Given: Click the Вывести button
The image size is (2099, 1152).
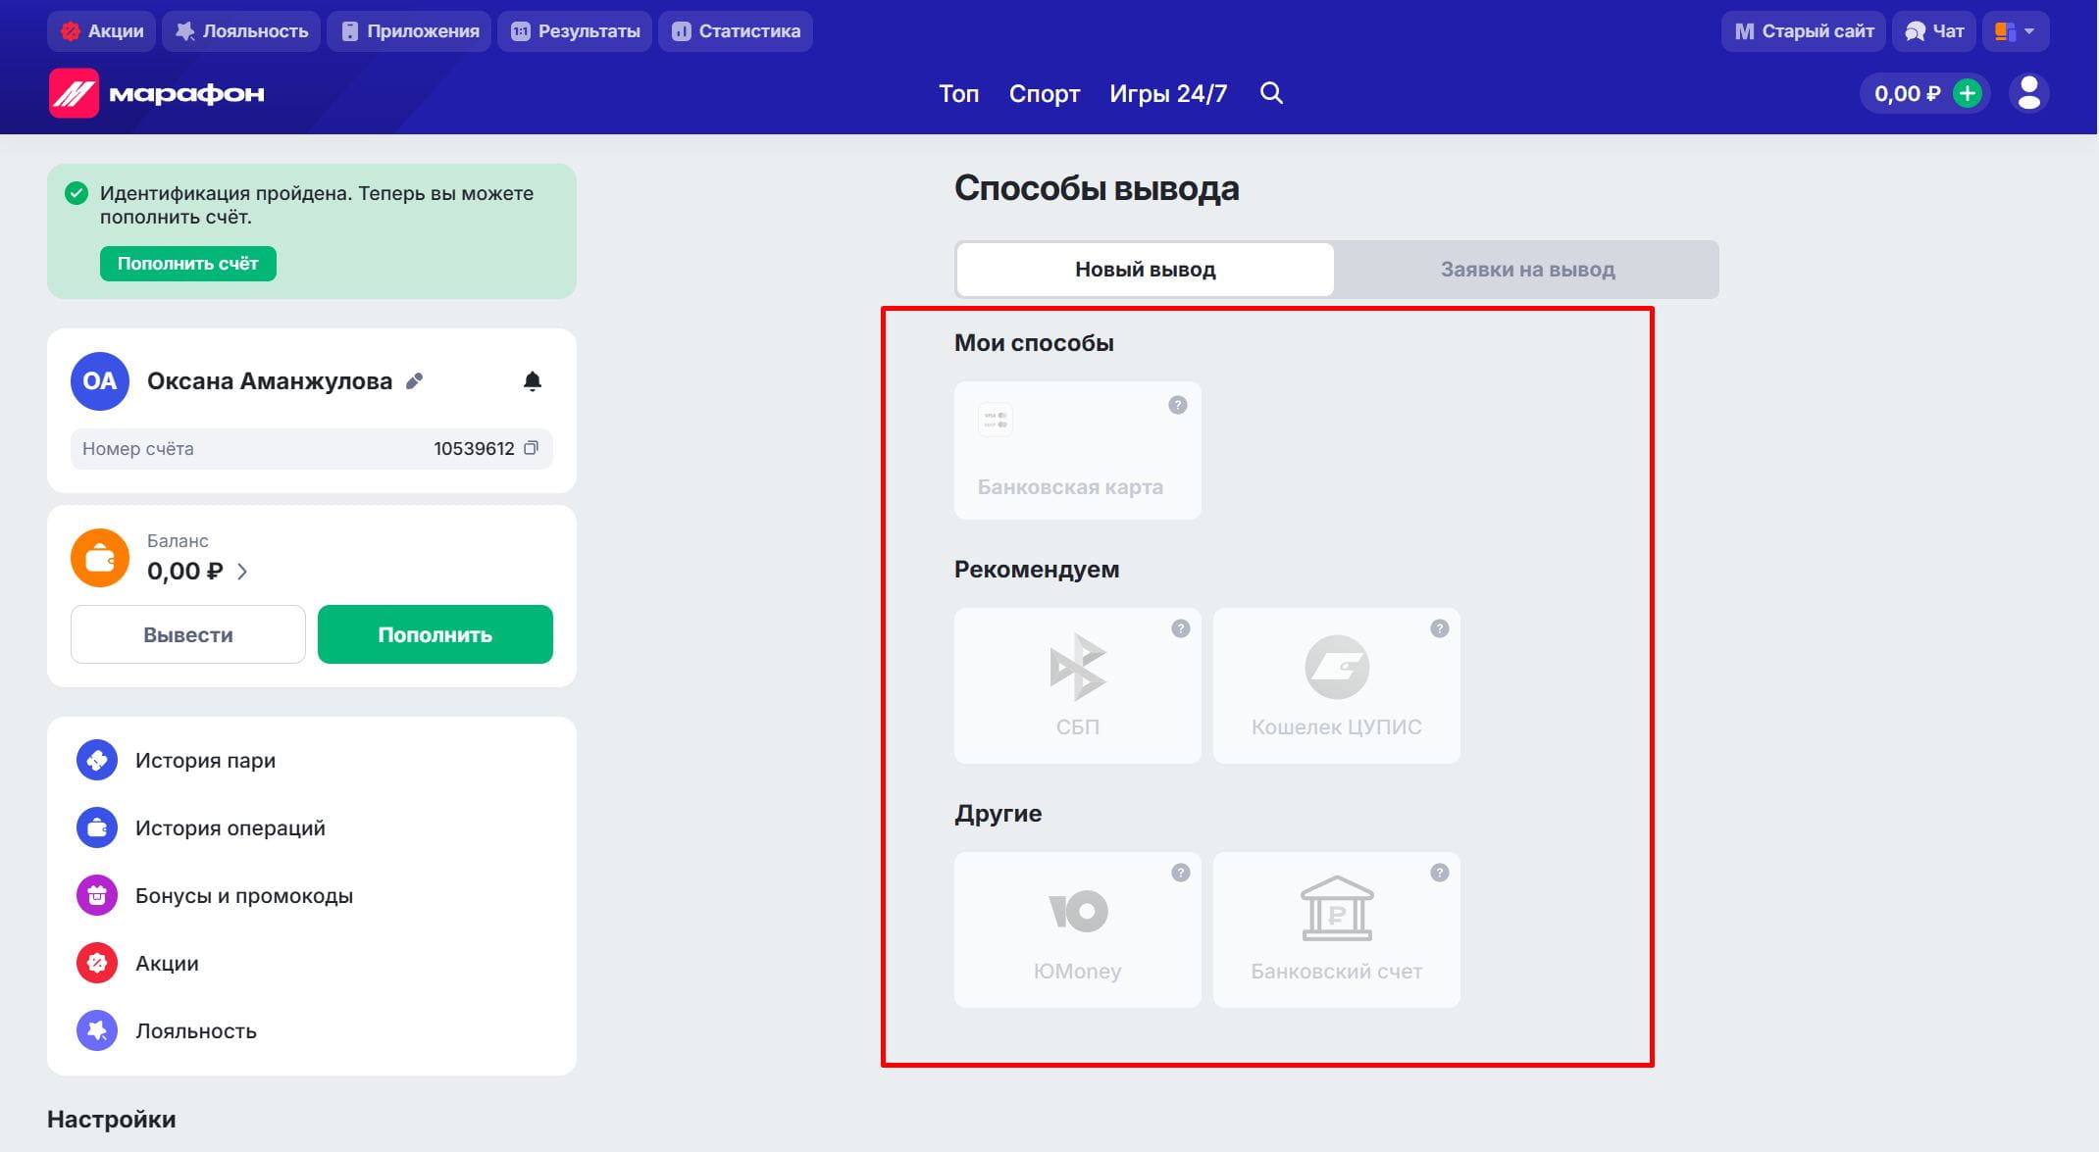Looking at the screenshot, I should click(188, 634).
